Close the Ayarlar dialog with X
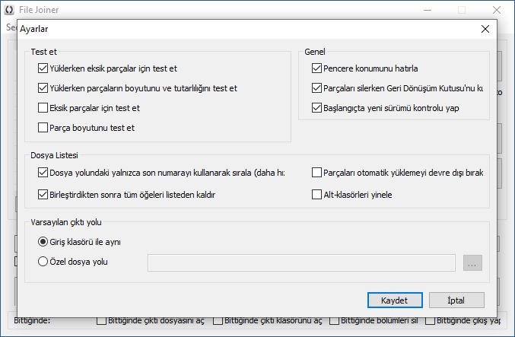Viewport: 515px width, 337px height. click(x=485, y=29)
